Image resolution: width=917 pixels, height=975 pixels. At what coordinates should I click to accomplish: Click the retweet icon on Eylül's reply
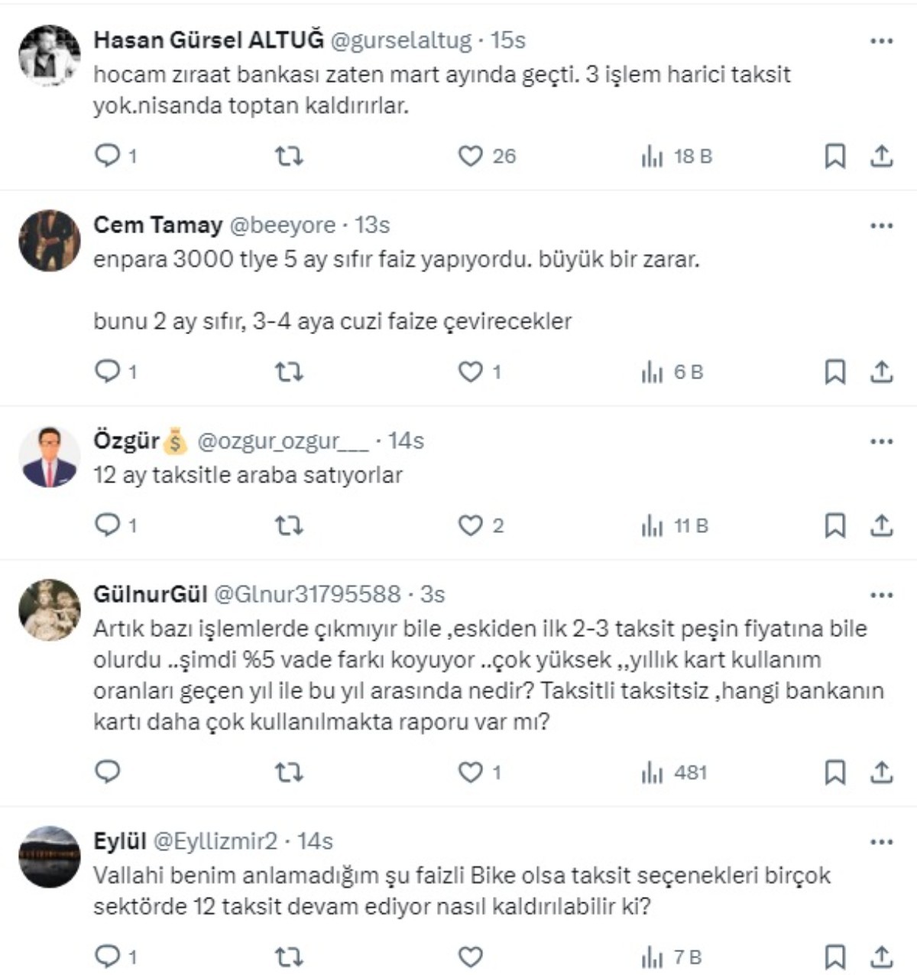click(290, 956)
